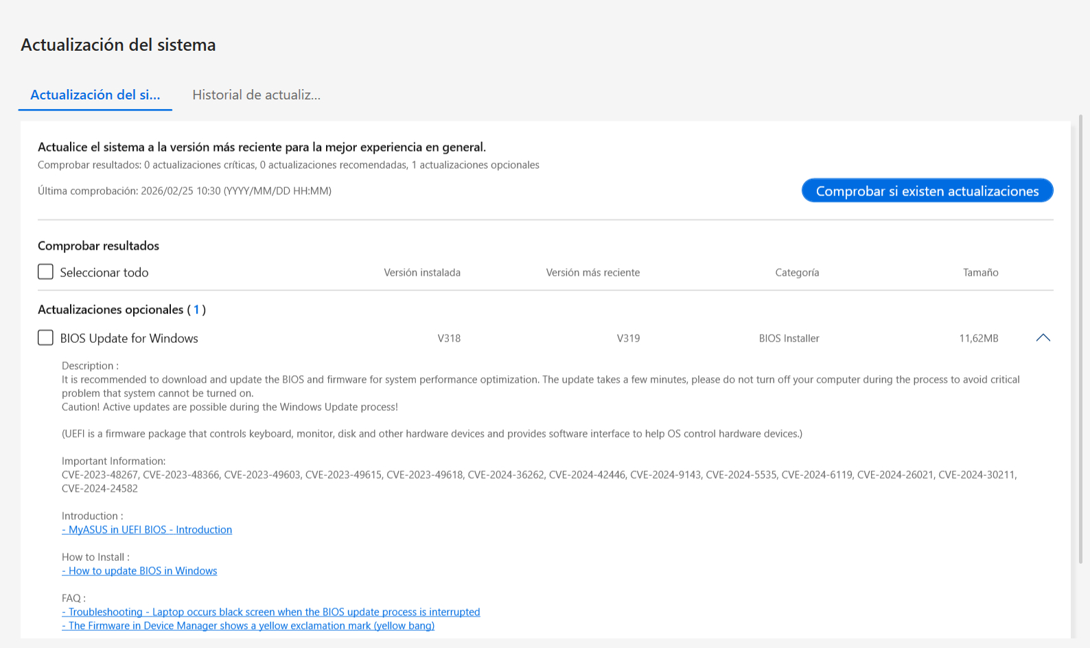Click the BIOS Installer category value

789,338
